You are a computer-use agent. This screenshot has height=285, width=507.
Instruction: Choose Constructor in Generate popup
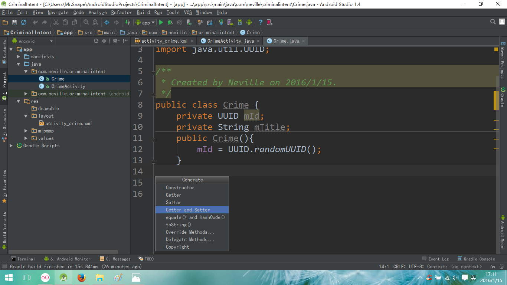pyautogui.click(x=192, y=187)
